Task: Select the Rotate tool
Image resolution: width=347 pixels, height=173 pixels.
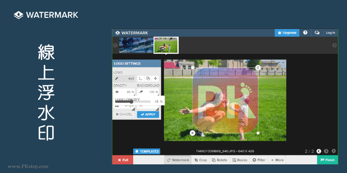Action: 219,160
